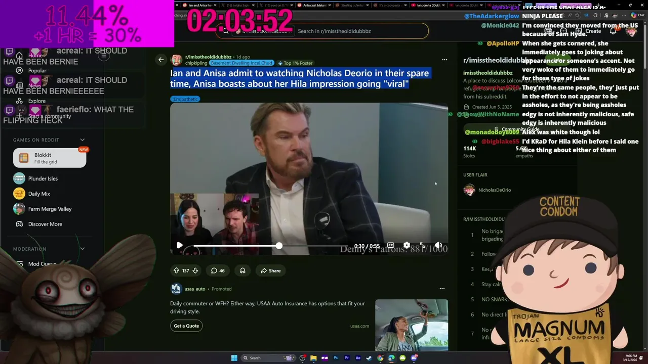Go back with the arrow beside the post
648x364 pixels.
[161, 60]
